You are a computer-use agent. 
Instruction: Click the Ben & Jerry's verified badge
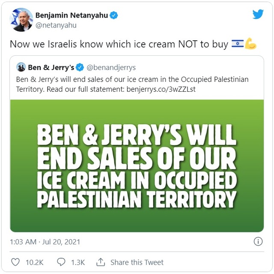80,67
